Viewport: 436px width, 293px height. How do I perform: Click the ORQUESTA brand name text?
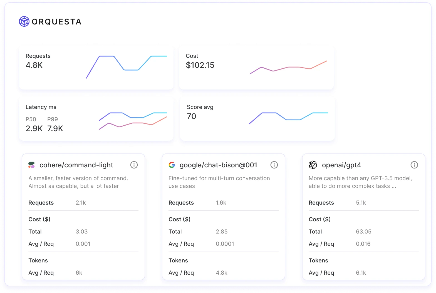(x=56, y=22)
